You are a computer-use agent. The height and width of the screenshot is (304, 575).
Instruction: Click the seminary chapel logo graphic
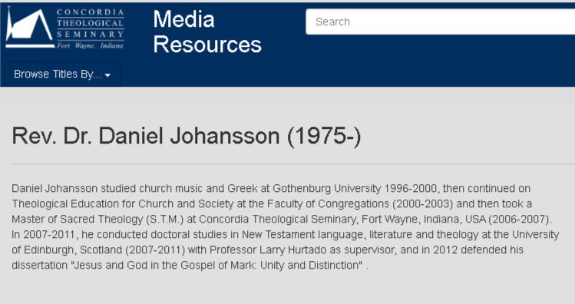tap(30, 28)
